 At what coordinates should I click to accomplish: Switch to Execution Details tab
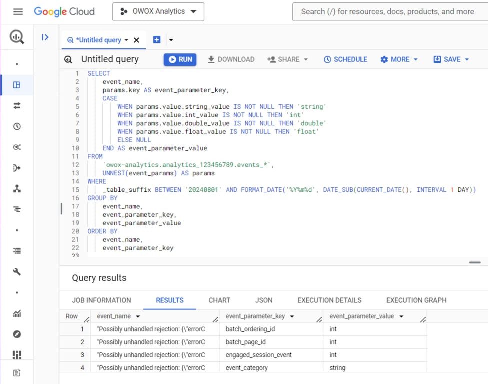point(329,300)
